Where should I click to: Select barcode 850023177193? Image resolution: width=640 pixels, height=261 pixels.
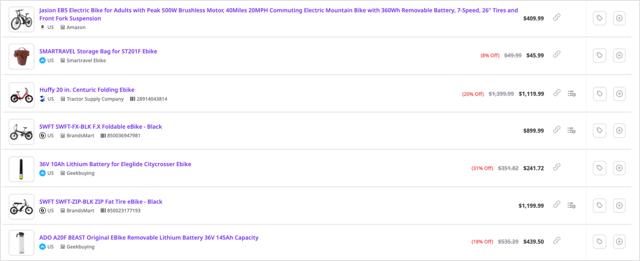click(124, 211)
